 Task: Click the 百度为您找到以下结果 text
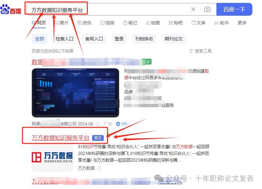53,51
